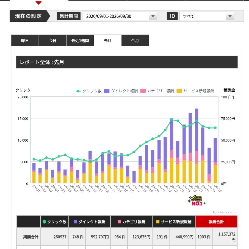Switch to the 昨日 tab

click(25, 40)
